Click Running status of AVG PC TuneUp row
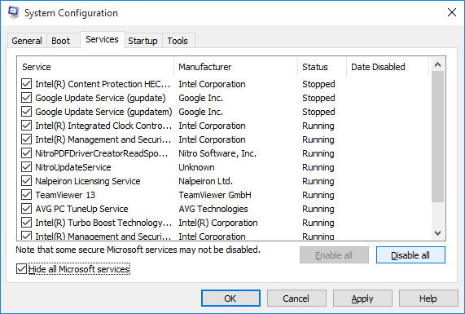The height and width of the screenshot is (314, 465). click(318, 209)
